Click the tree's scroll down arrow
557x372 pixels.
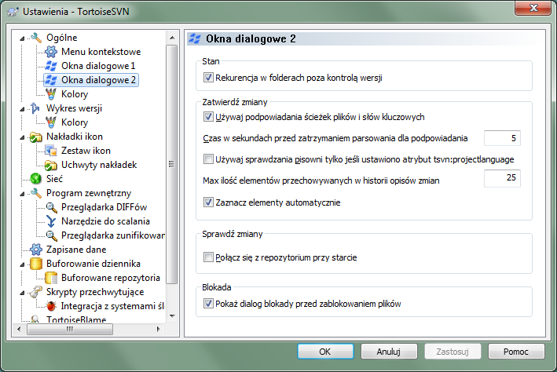click(172, 316)
